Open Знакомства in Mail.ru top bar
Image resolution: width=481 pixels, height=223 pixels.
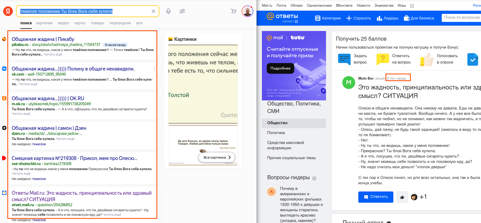coord(384,5)
